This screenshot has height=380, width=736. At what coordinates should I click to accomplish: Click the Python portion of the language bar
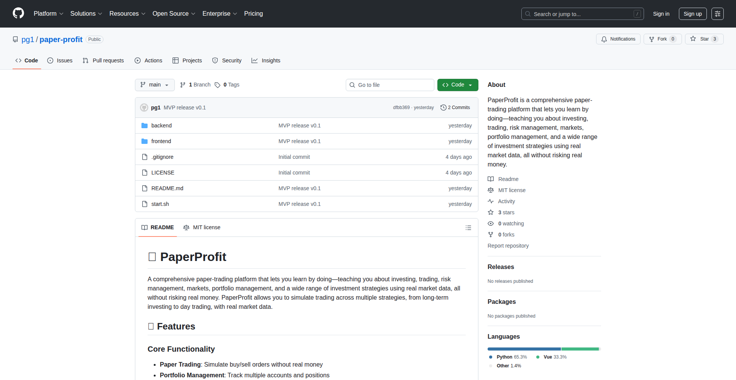pyautogui.click(x=524, y=349)
